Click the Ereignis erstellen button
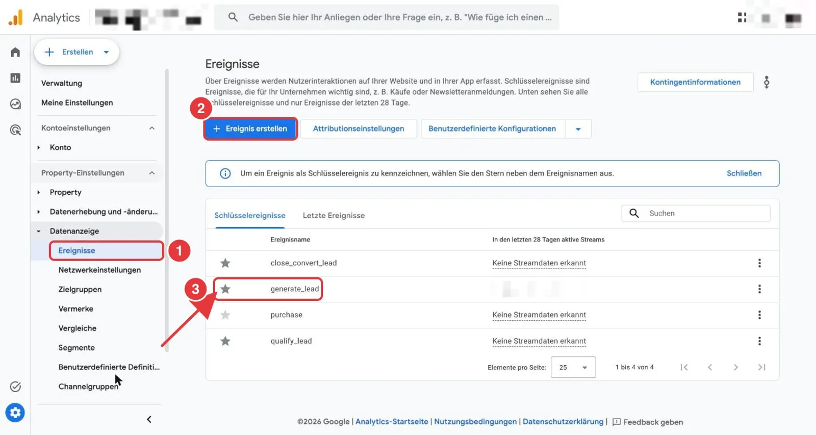 click(x=250, y=129)
